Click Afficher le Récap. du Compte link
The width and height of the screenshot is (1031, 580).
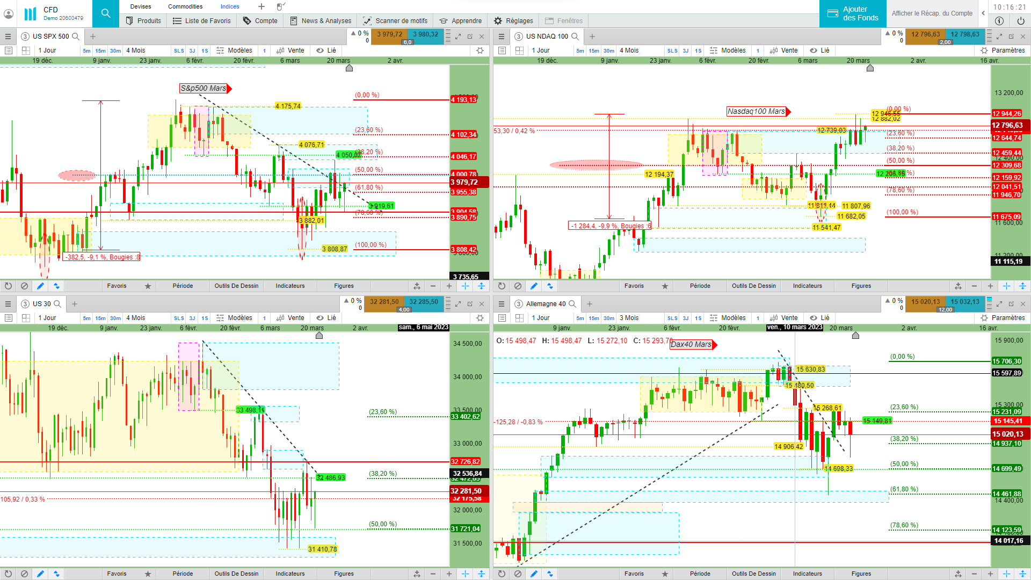(x=932, y=13)
